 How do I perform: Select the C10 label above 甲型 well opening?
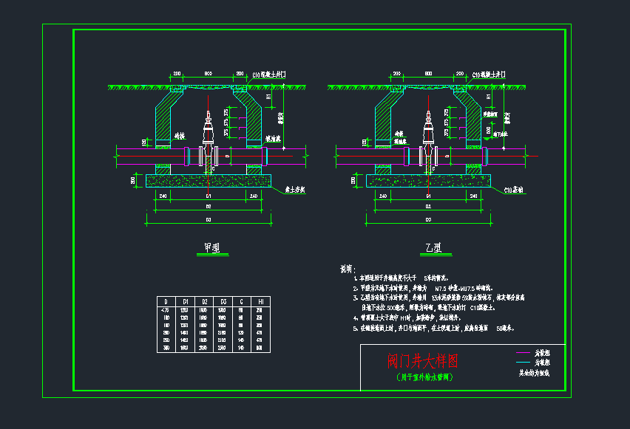click(269, 75)
